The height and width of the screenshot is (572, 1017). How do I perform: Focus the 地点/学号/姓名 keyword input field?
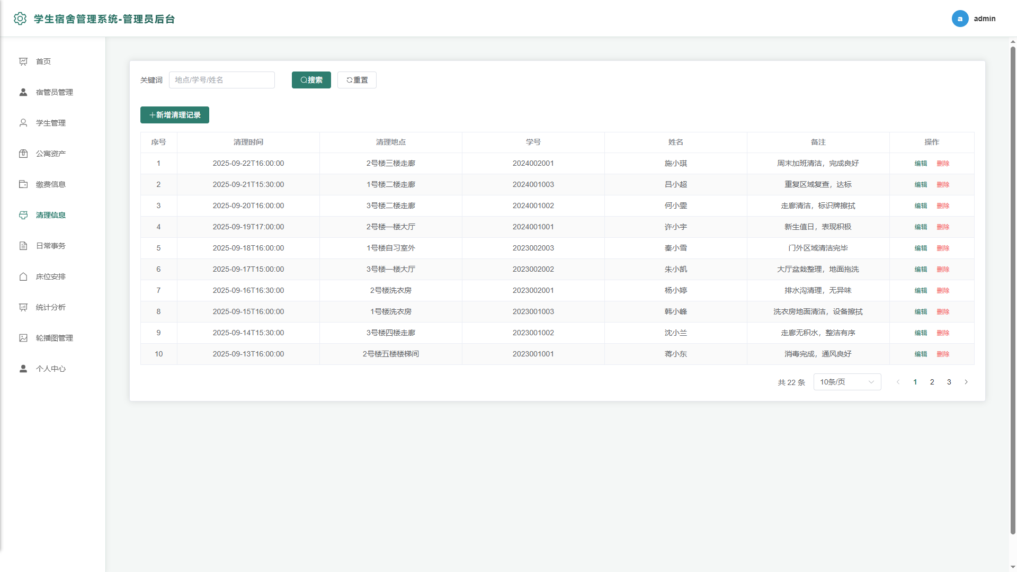[x=222, y=80]
